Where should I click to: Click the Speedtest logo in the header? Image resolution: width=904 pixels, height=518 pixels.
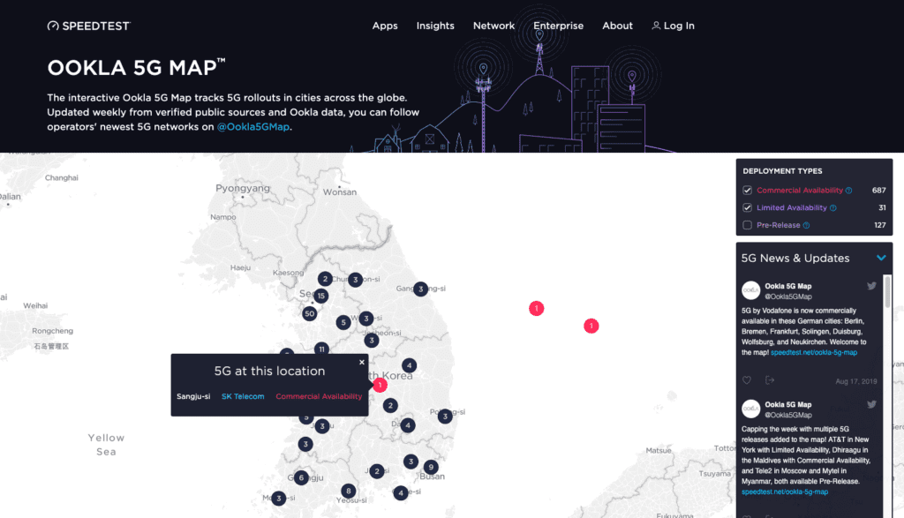pos(88,26)
